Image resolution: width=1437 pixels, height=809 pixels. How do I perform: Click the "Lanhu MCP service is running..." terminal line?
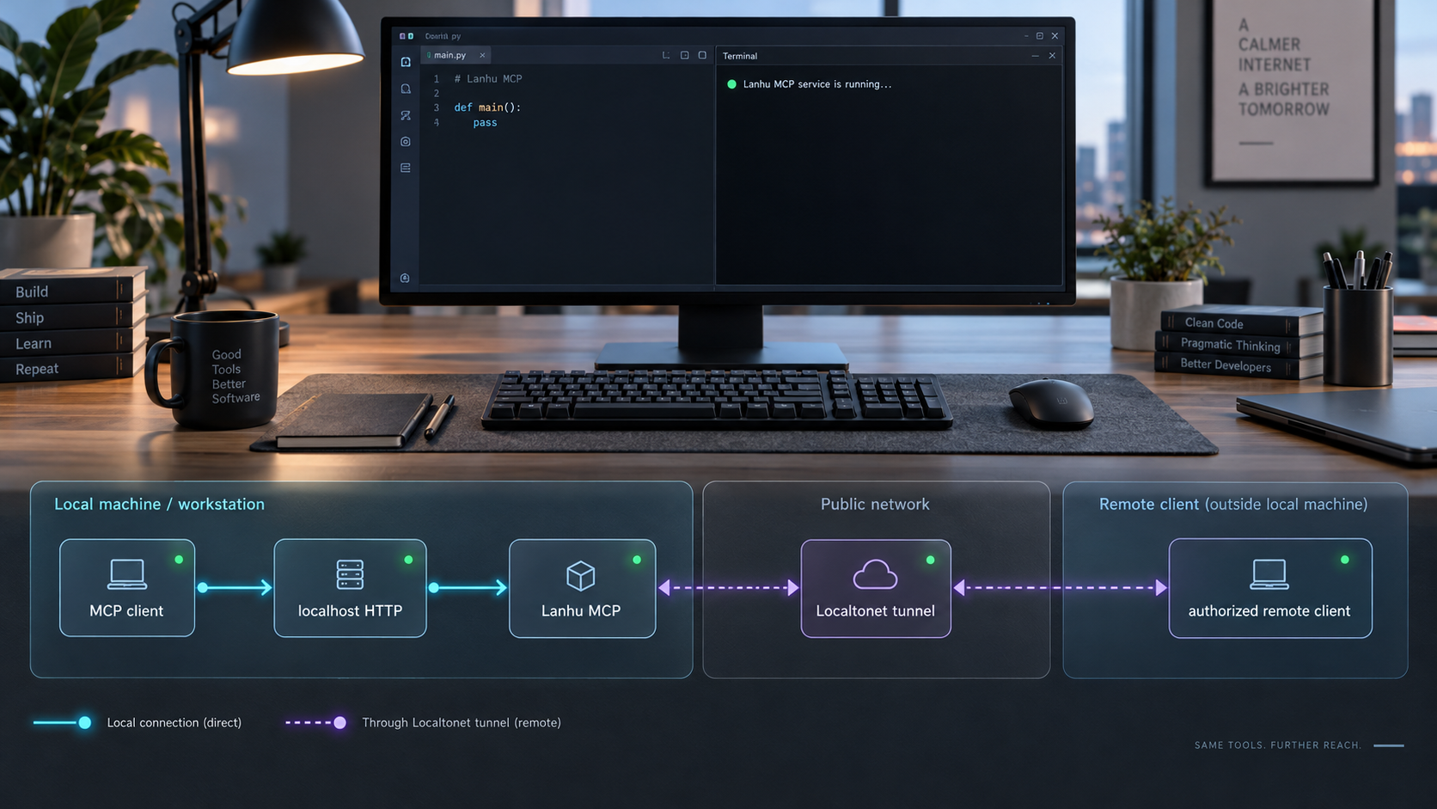pos(817,84)
